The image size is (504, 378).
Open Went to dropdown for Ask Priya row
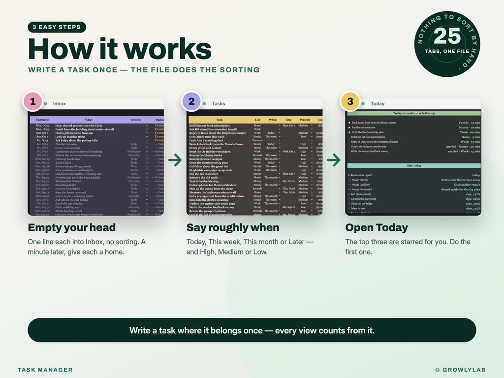tap(147, 140)
